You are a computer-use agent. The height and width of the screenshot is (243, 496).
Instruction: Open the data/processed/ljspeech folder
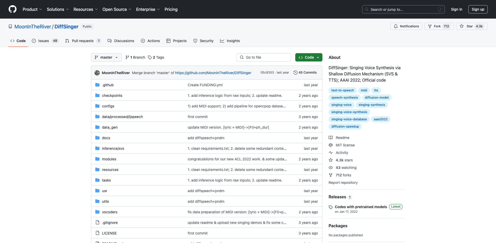click(122, 117)
